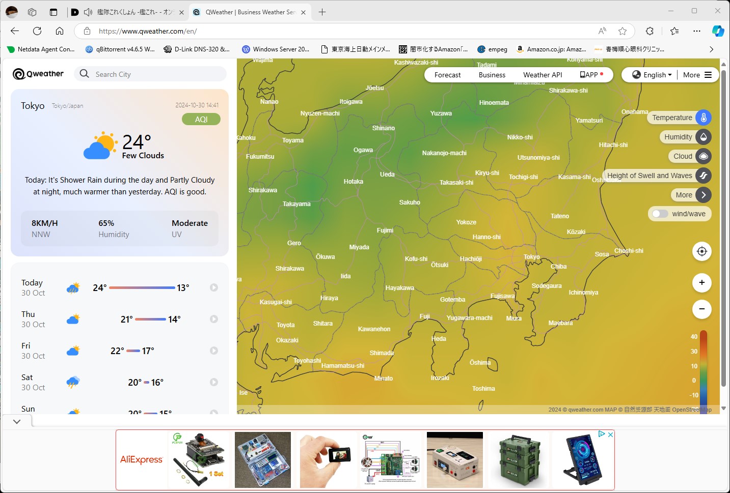Viewport: 730px width, 493px height.
Task: Toggle the wind/wave switch
Action: (x=660, y=214)
